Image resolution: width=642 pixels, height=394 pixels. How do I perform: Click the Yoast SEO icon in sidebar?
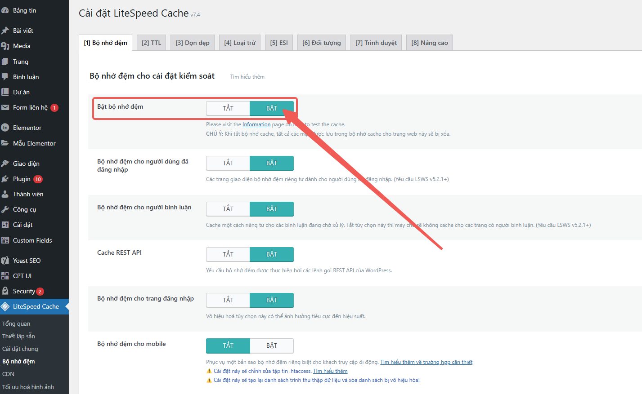[x=5, y=261]
